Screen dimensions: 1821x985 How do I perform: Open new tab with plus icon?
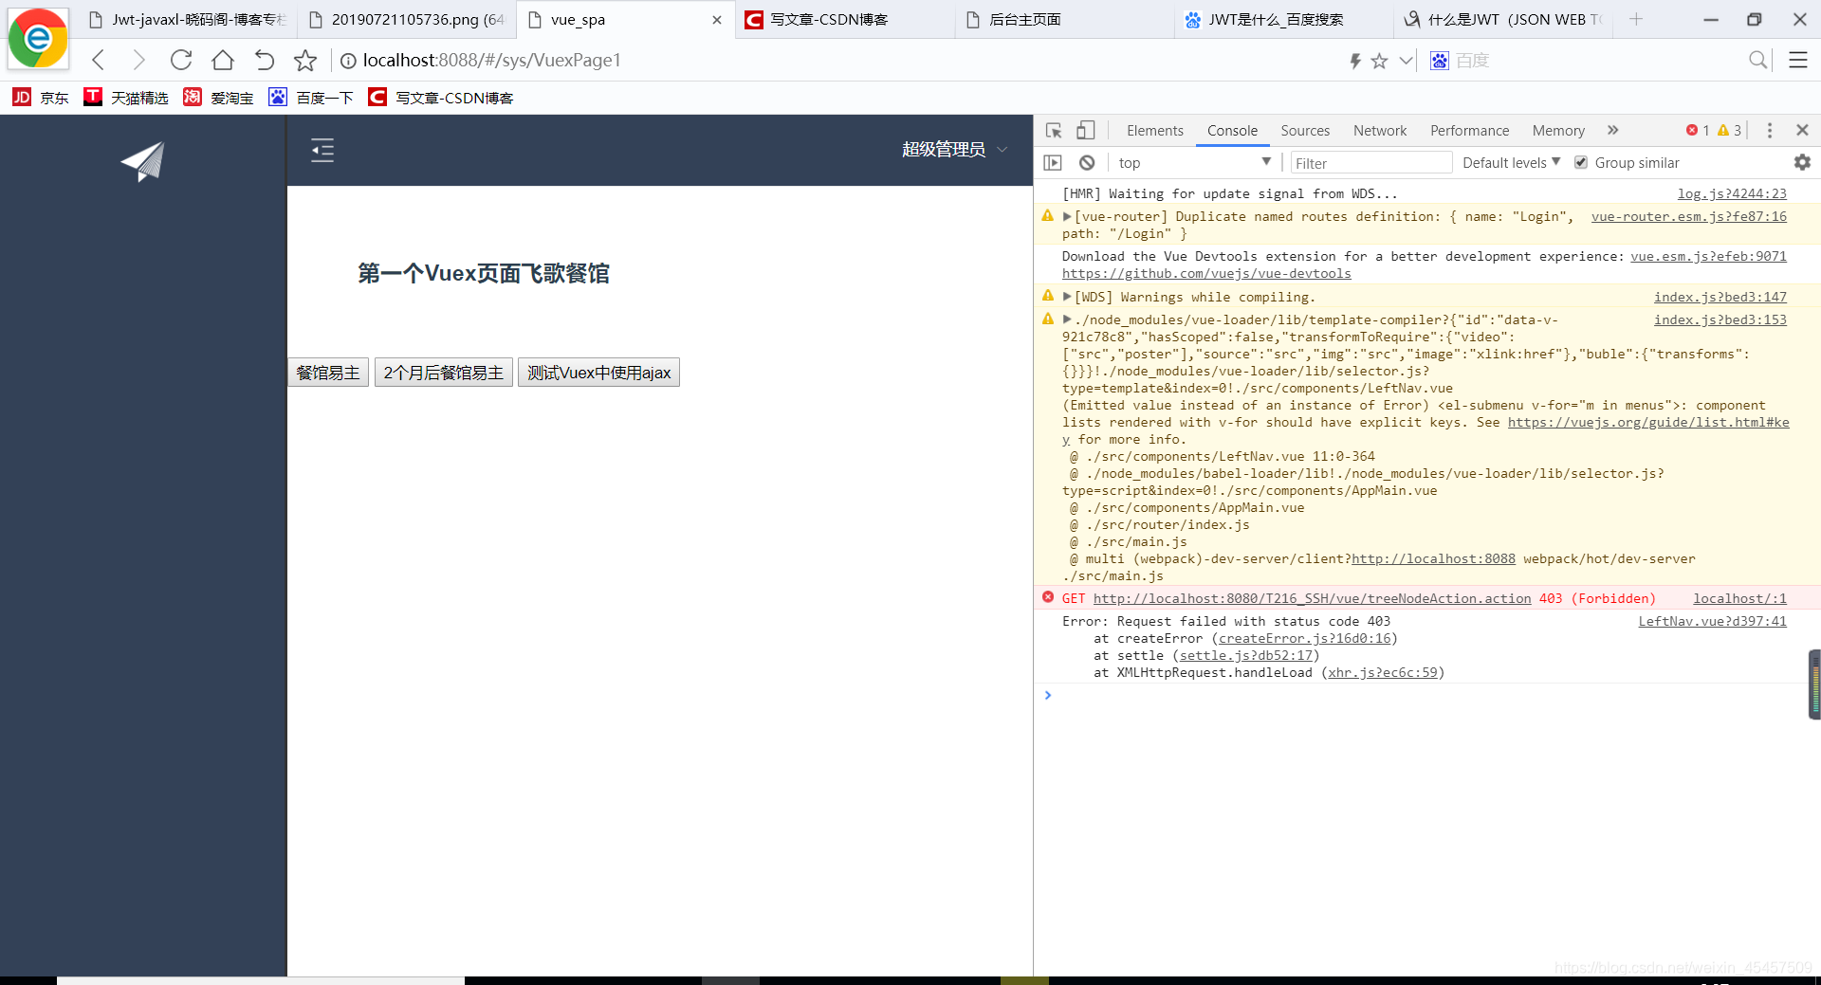coord(1636,19)
